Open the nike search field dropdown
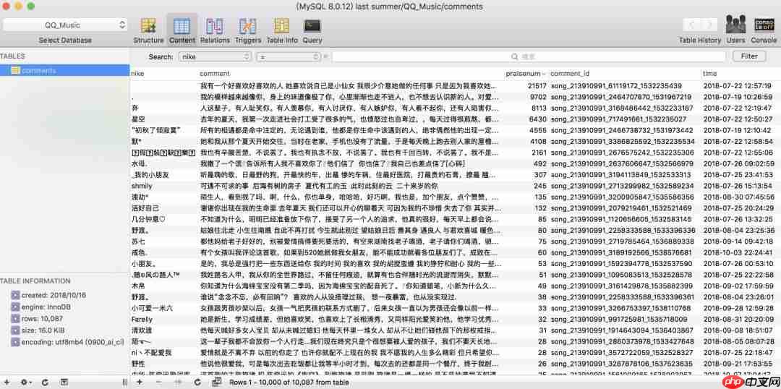Viewport: 781px width, 389px height. pos(215,57)
